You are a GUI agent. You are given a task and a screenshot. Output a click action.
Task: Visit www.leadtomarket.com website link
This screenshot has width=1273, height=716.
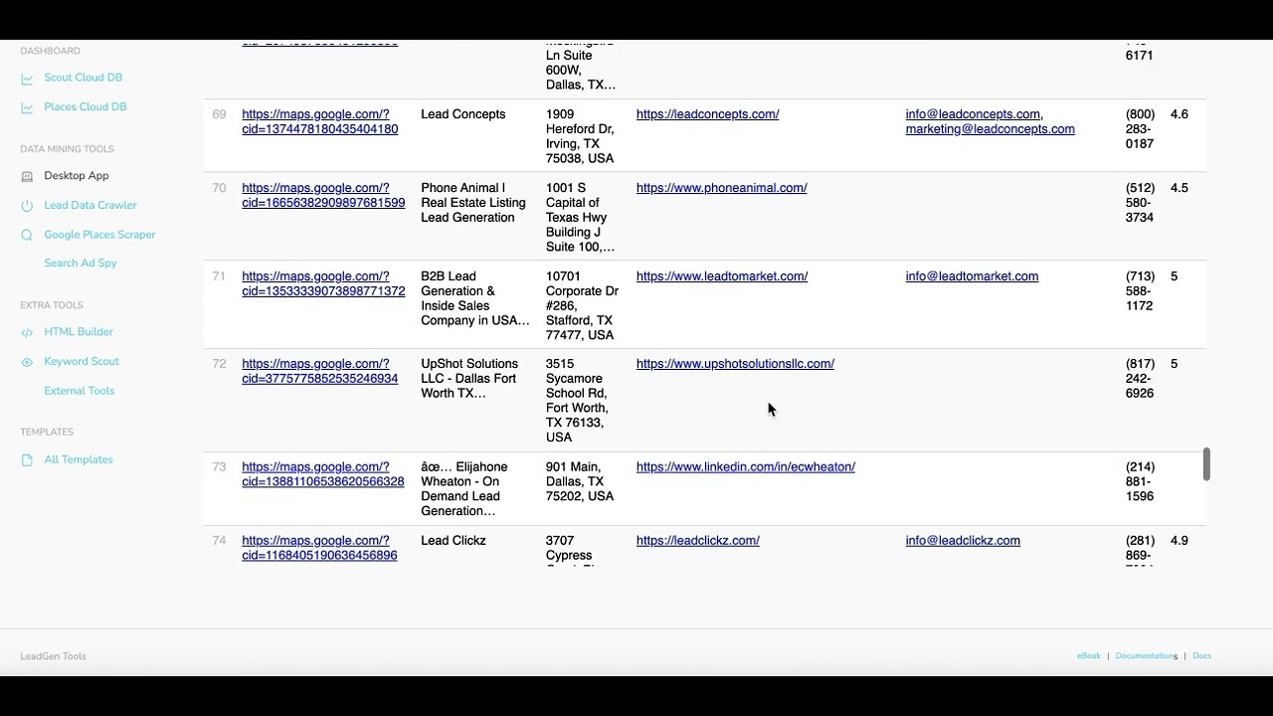pos(722,276)
